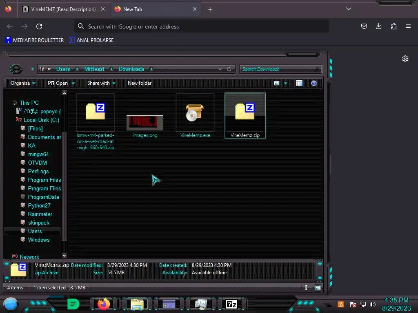Click the Search Downloads field
The image size is (418, 313).
281,69
